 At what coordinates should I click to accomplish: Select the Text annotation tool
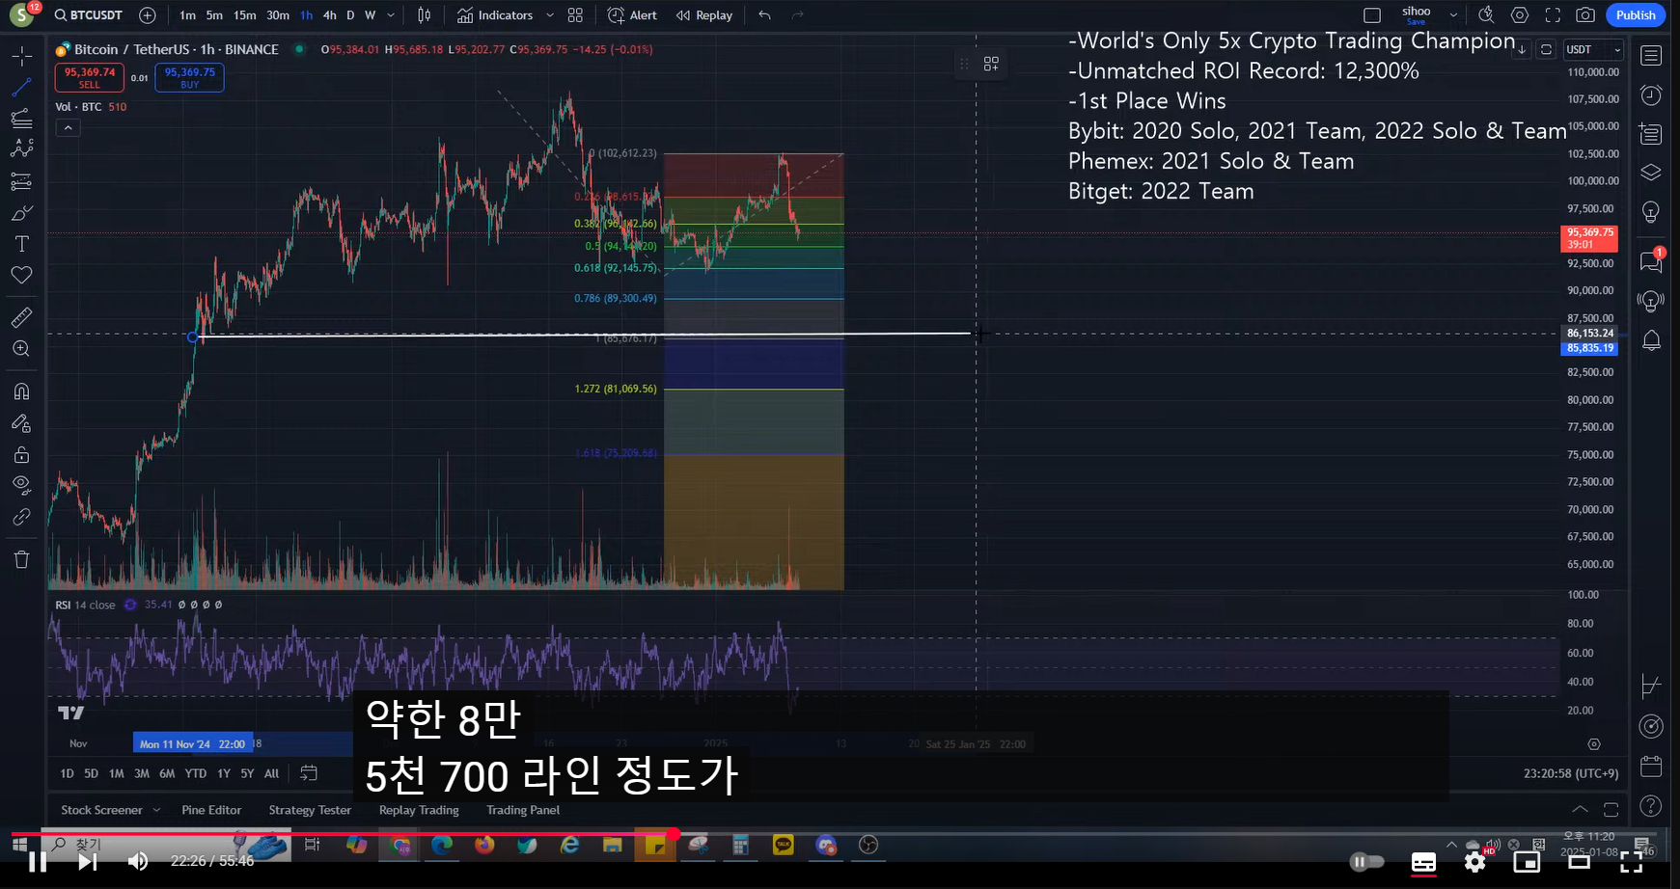(x=21, y=244)
